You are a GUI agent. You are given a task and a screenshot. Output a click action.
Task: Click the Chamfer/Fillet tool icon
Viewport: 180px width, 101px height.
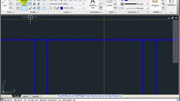(x=44, y=8)
